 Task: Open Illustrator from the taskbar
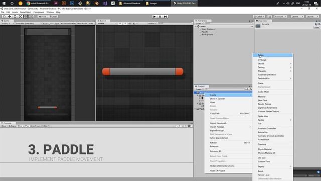tap(64, 4)
